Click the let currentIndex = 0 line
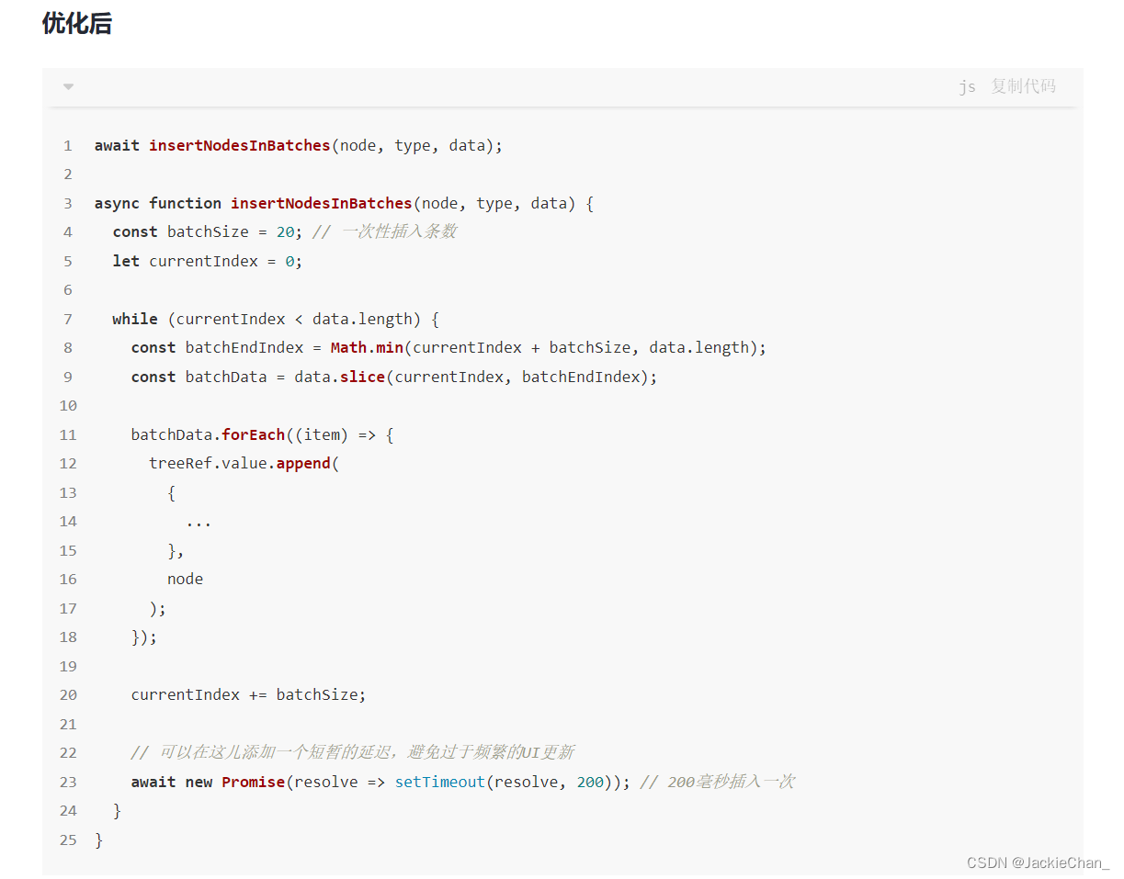Image resolution: width=1124 pixels, height=879 pixels. [208, 261]
